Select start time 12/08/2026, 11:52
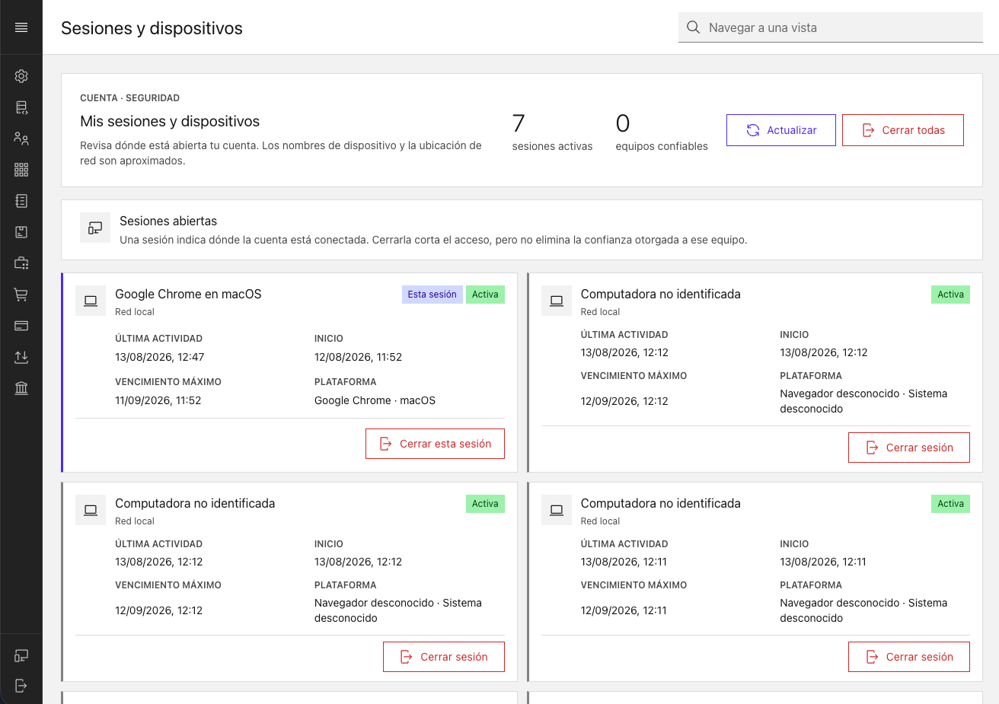 click(358, 357)
